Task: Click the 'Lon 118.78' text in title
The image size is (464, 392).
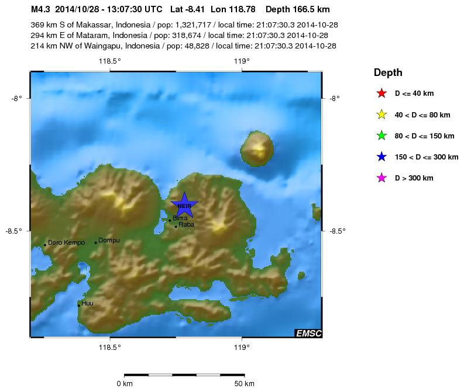Action: point(233,9)
